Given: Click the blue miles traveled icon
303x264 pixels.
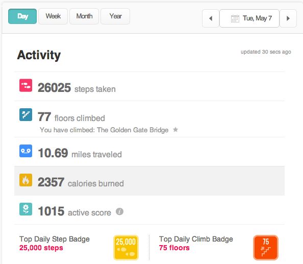Looking at the screenshot, I should pyautogui.click(x=26, y=151).
